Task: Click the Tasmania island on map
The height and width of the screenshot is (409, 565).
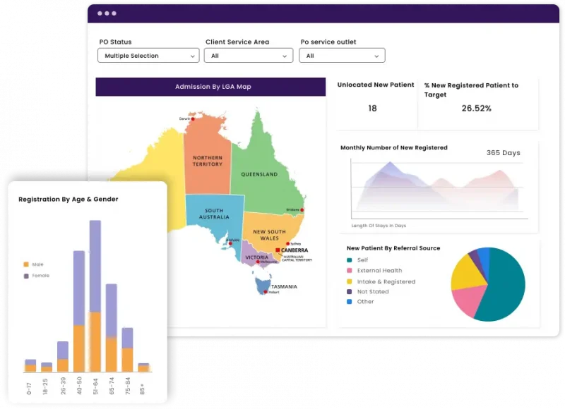Action: pyautogui.click(x=263, y=286)
